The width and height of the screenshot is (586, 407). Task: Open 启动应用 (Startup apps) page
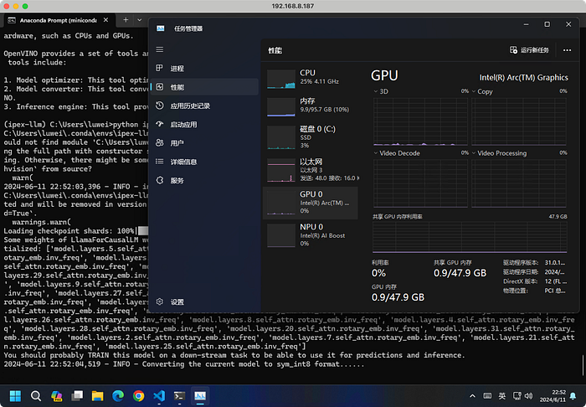[205, 125]
